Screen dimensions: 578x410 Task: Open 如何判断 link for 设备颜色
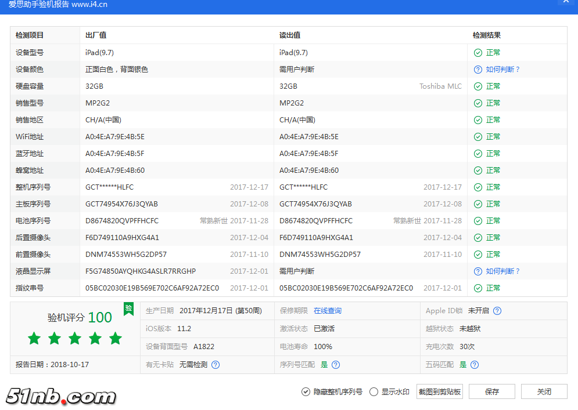point(502,70)
